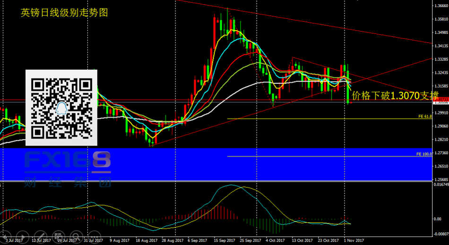This screenshot has height=245, width=449.
Task: Open the pencil edit icon
Action: [41, 235]
